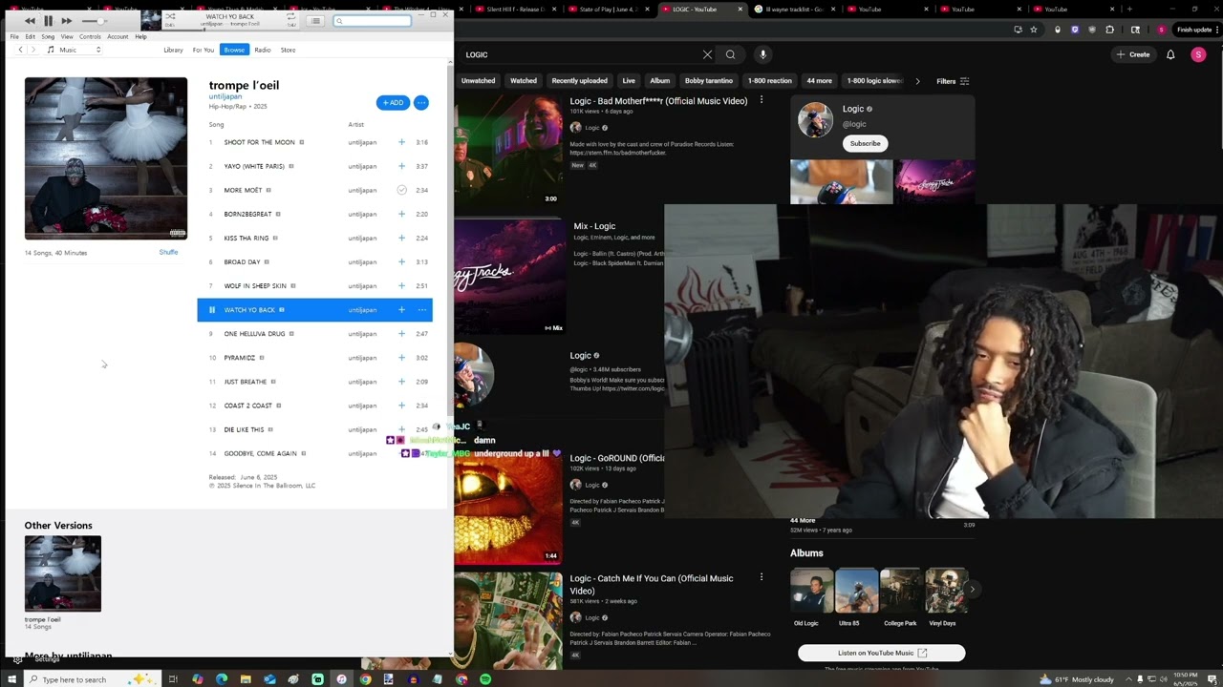Viewport: 1223px width, 687px height.
Task: Add WOLF IN SHEEP SKIN to library
Action: click(x=401, y=285)
